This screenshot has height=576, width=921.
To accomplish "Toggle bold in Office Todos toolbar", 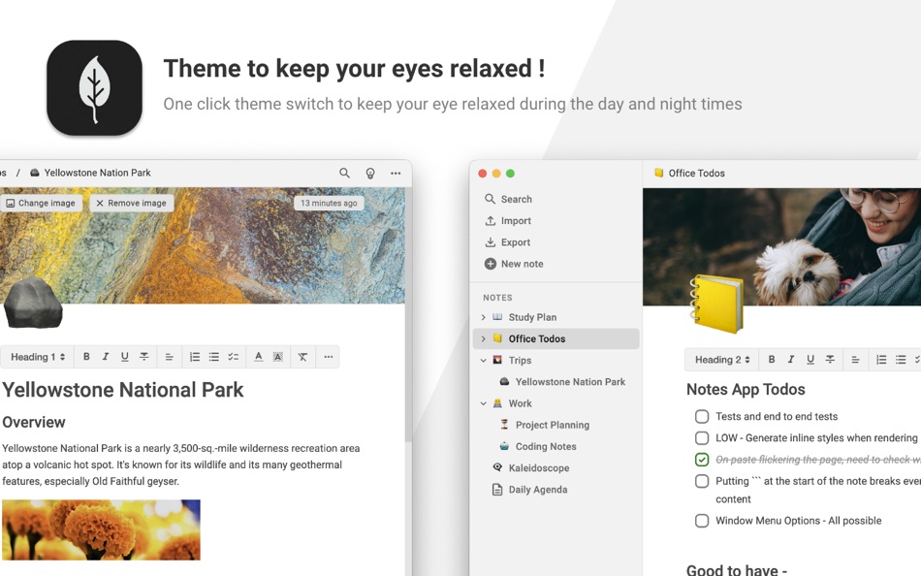I will coord(772,360).
